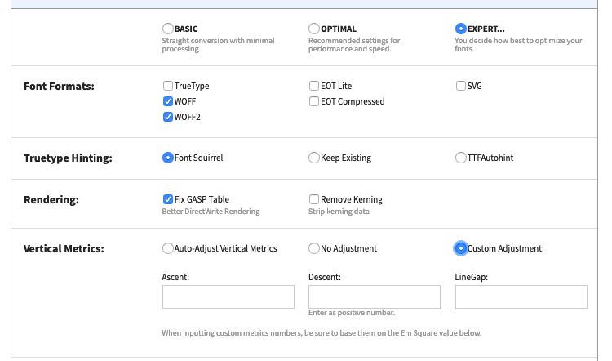This screenshot has height=361, width=612.
Task: Choose the OPTIMAL settings radio button
Action: 314,29
